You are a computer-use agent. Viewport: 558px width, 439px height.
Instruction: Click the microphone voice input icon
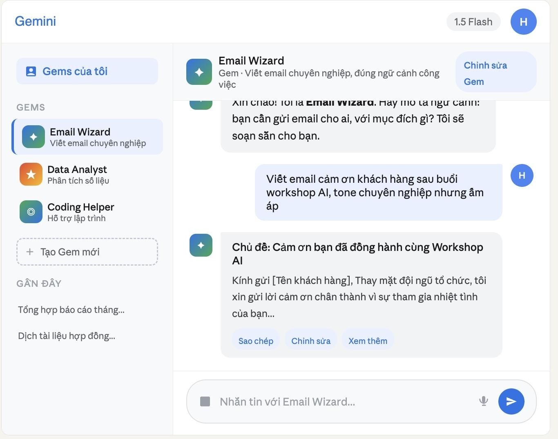[x=483, y=401]
